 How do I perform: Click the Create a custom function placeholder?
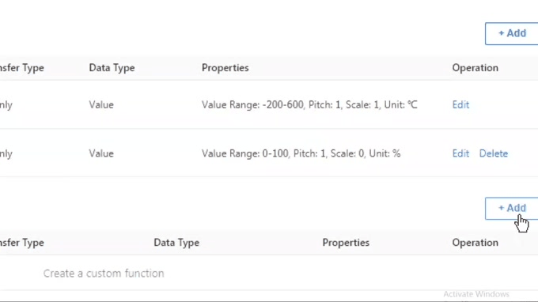click(x=104, y=274)
